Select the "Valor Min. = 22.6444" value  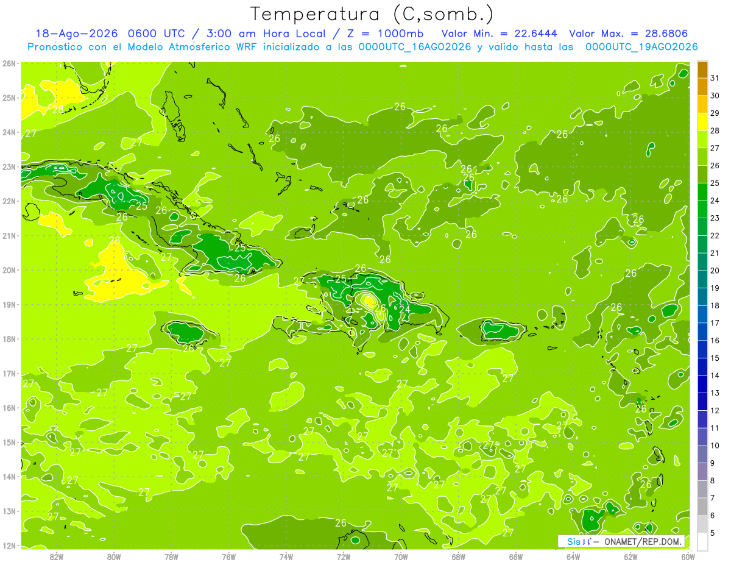click(500, 34)
